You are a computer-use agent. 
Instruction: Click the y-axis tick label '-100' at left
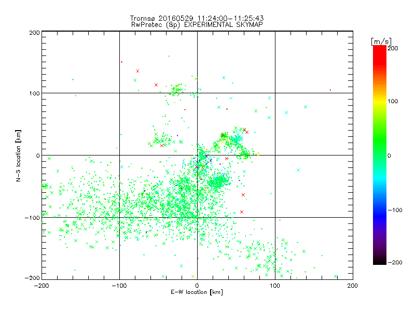[32, 218]
